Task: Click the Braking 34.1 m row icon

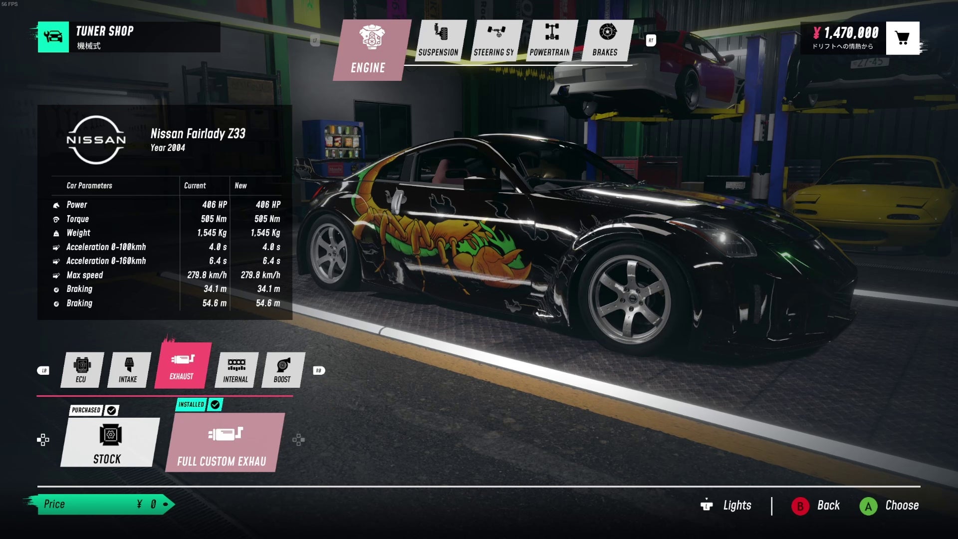Action: coord(56,289)
